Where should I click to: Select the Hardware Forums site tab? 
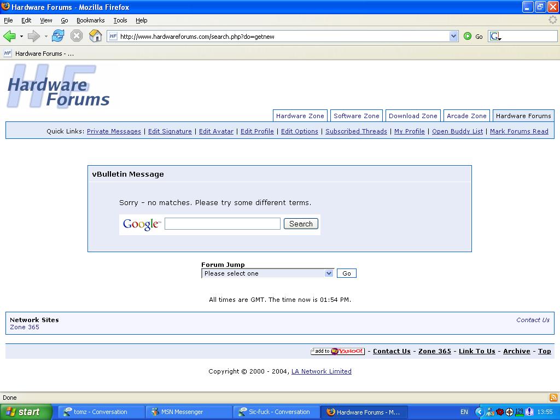coord(523,116)
